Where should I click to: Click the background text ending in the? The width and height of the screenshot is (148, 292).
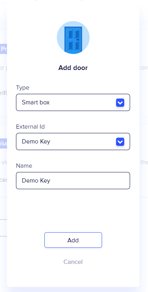[144, 162]
